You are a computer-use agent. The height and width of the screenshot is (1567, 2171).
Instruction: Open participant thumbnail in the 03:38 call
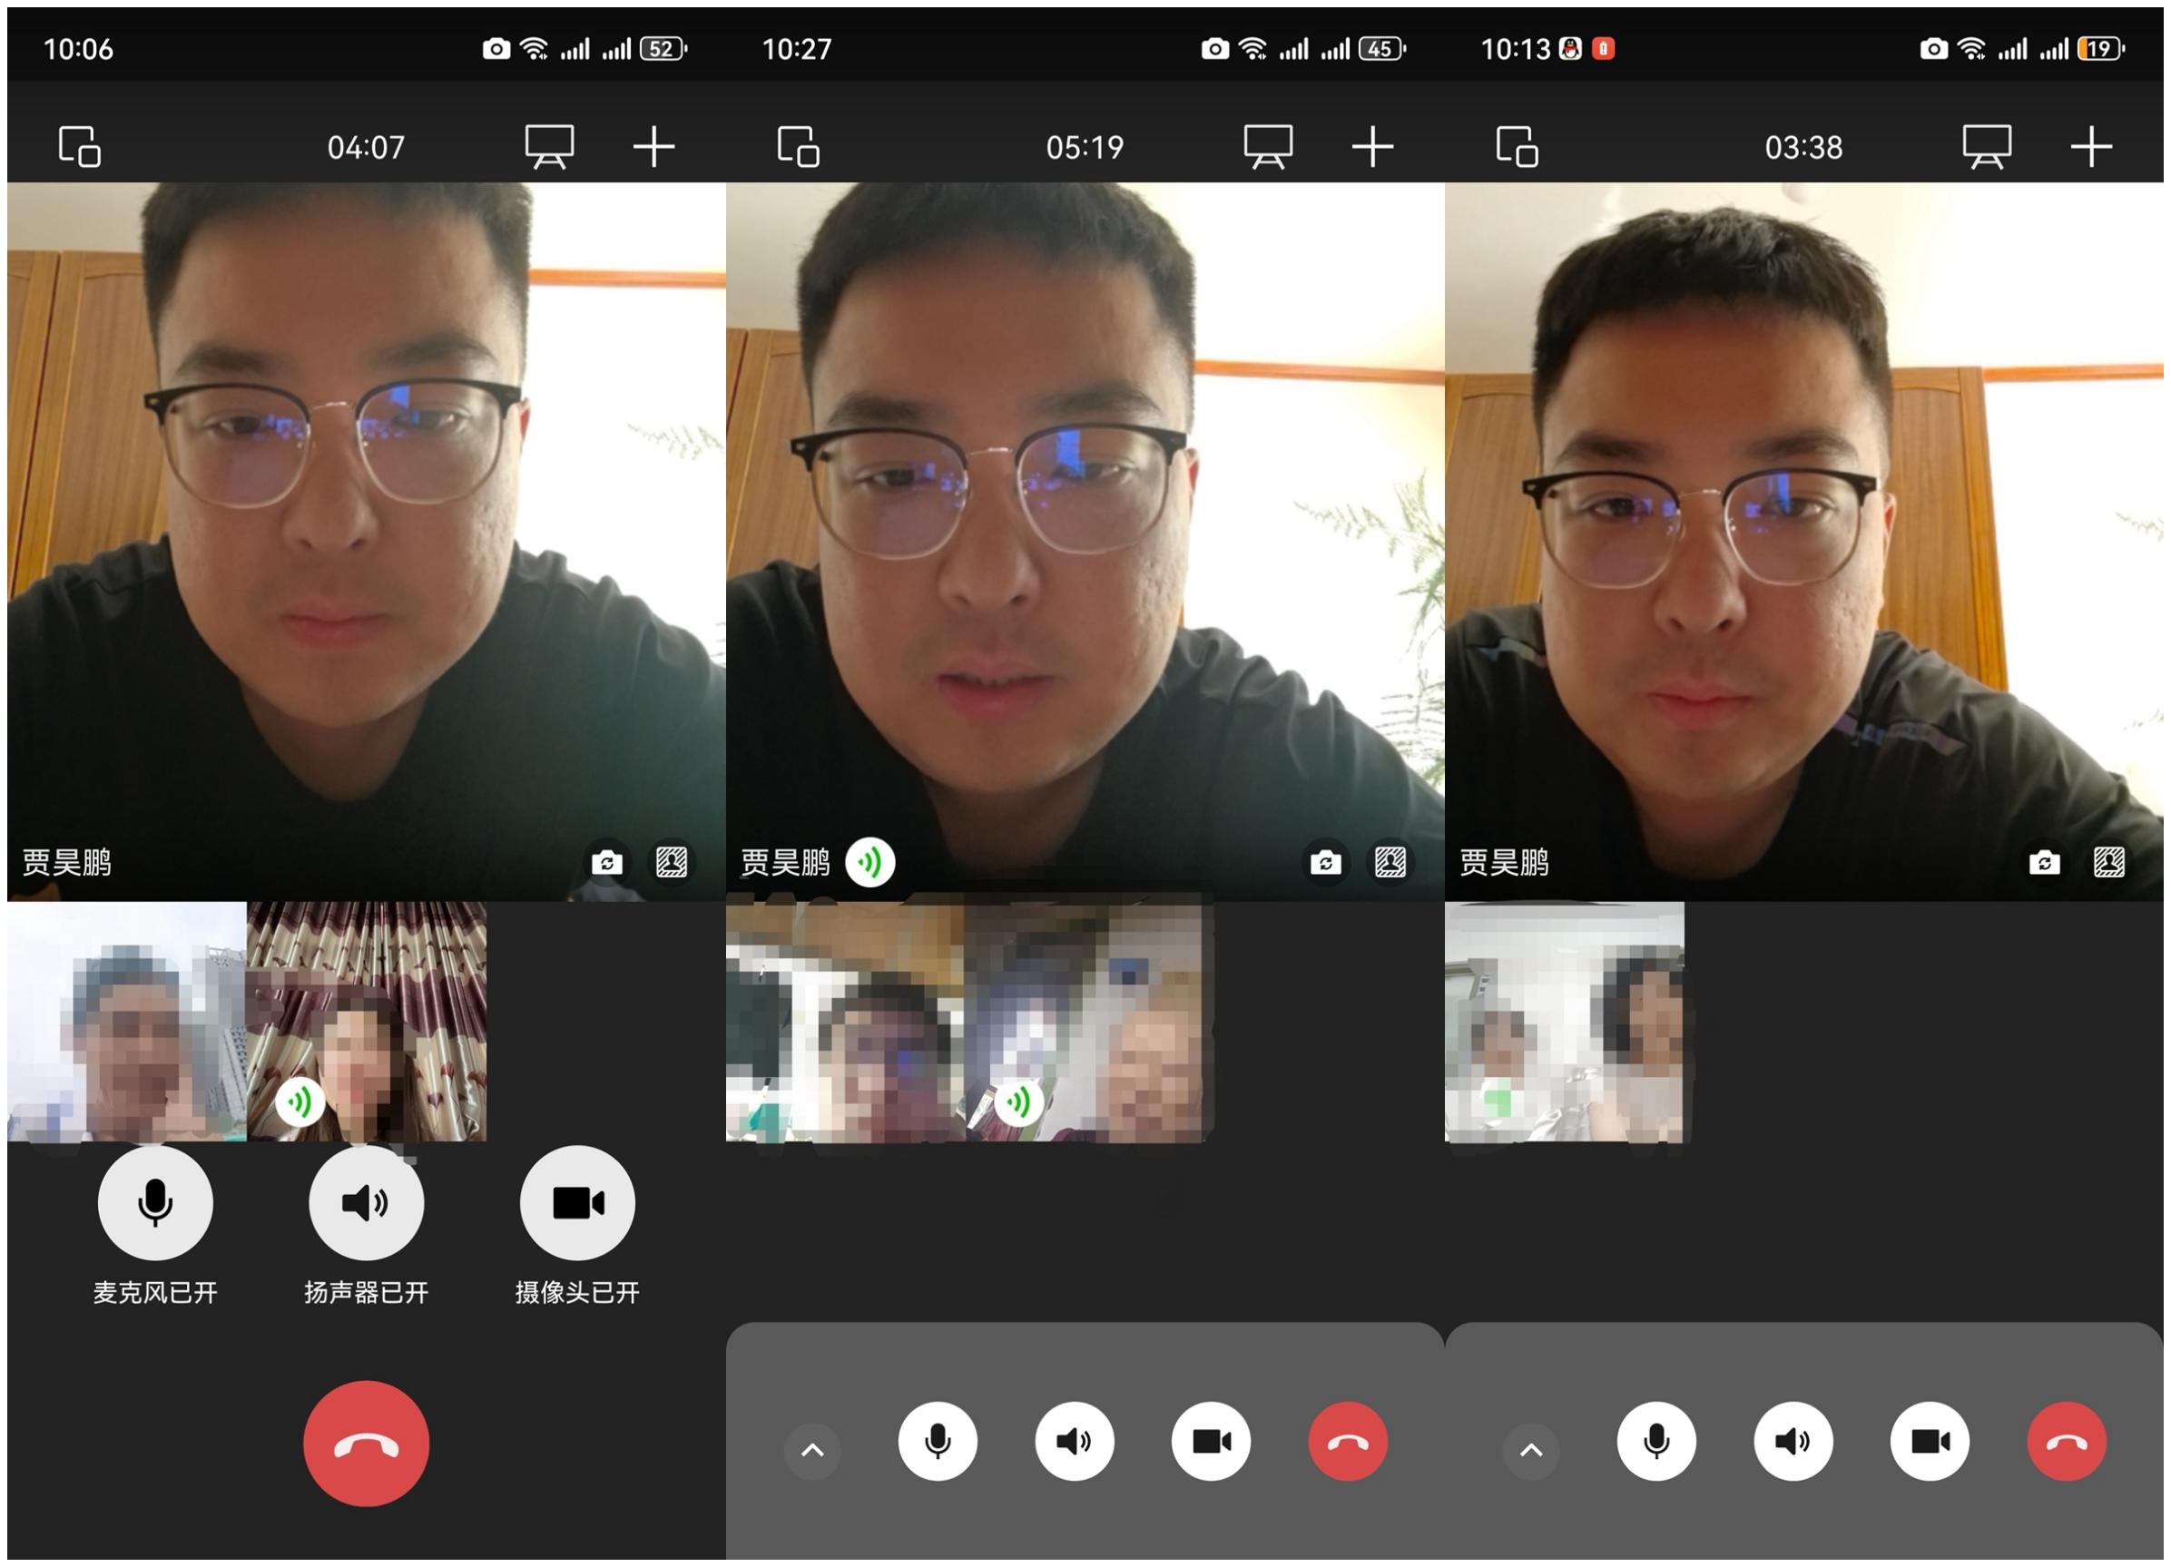point(1564,1021)
